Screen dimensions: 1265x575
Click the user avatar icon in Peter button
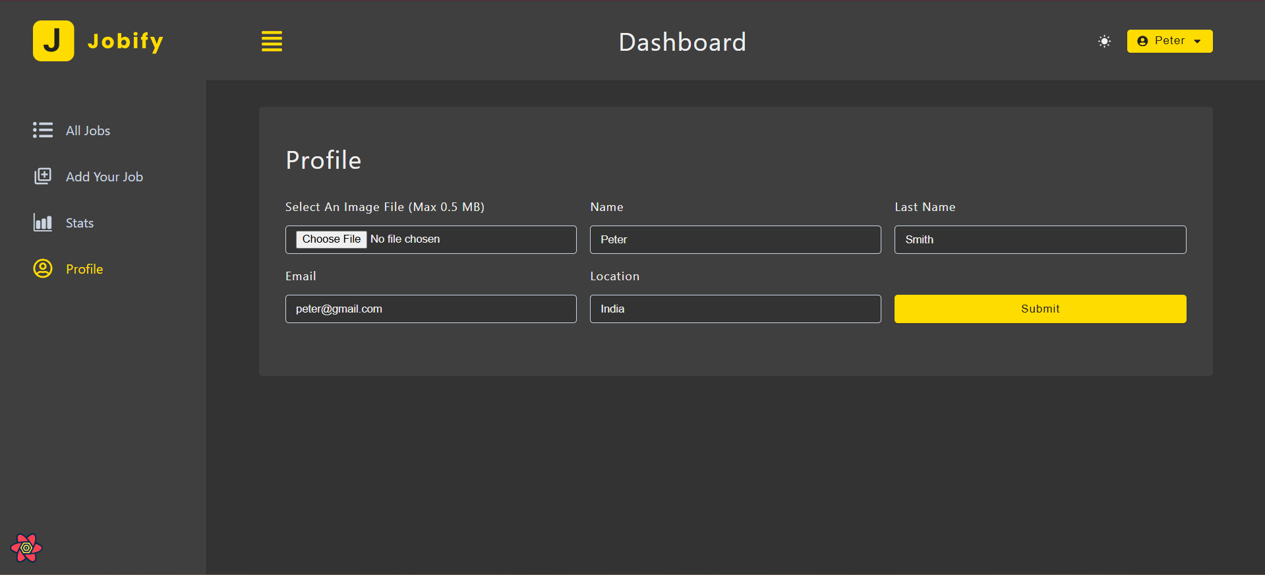1142,41
